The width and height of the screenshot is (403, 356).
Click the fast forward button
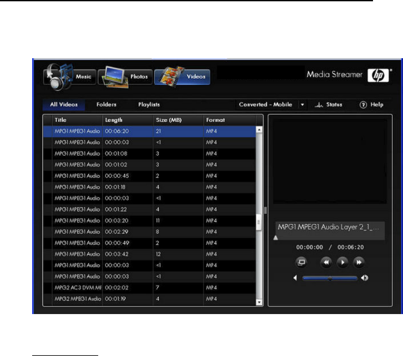pos(359,262)
